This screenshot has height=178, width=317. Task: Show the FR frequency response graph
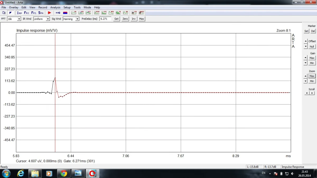click(74, 12)
